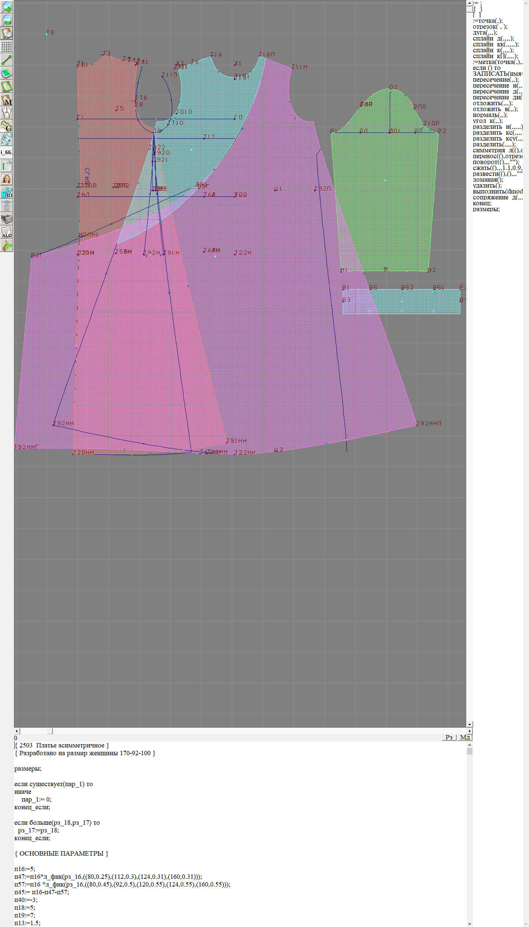Click the zoom out magnifier icon

click(x=7, y=20)
